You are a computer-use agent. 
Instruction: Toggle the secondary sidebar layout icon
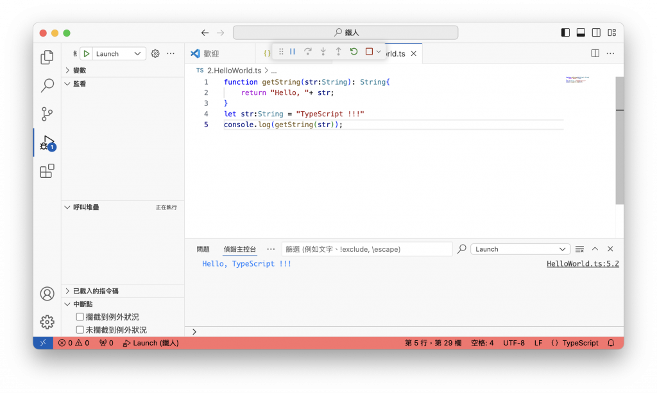(x=596, y=33)
